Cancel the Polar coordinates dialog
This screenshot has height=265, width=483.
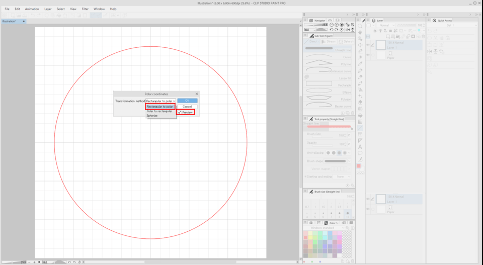tap(187, 107)
